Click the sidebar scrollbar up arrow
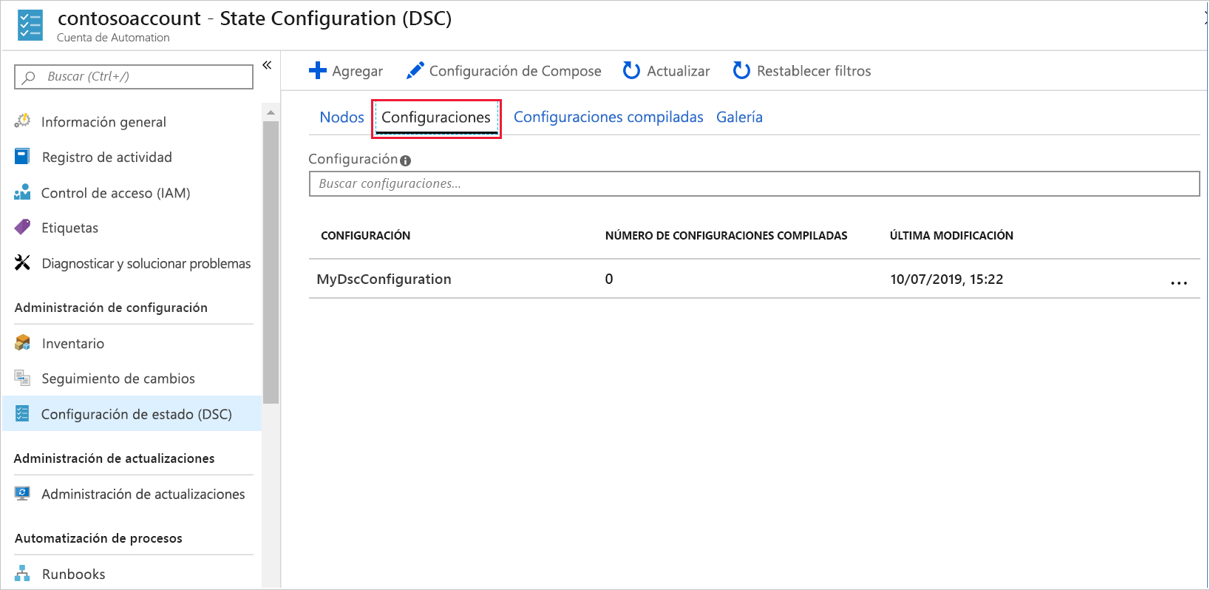The height and width of the screenshot is (590, 1210). [271, 112]
